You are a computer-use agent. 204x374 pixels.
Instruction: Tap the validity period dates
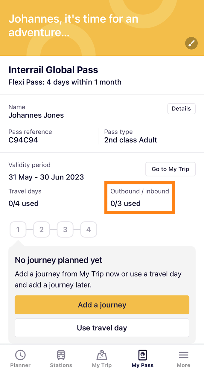46,177
